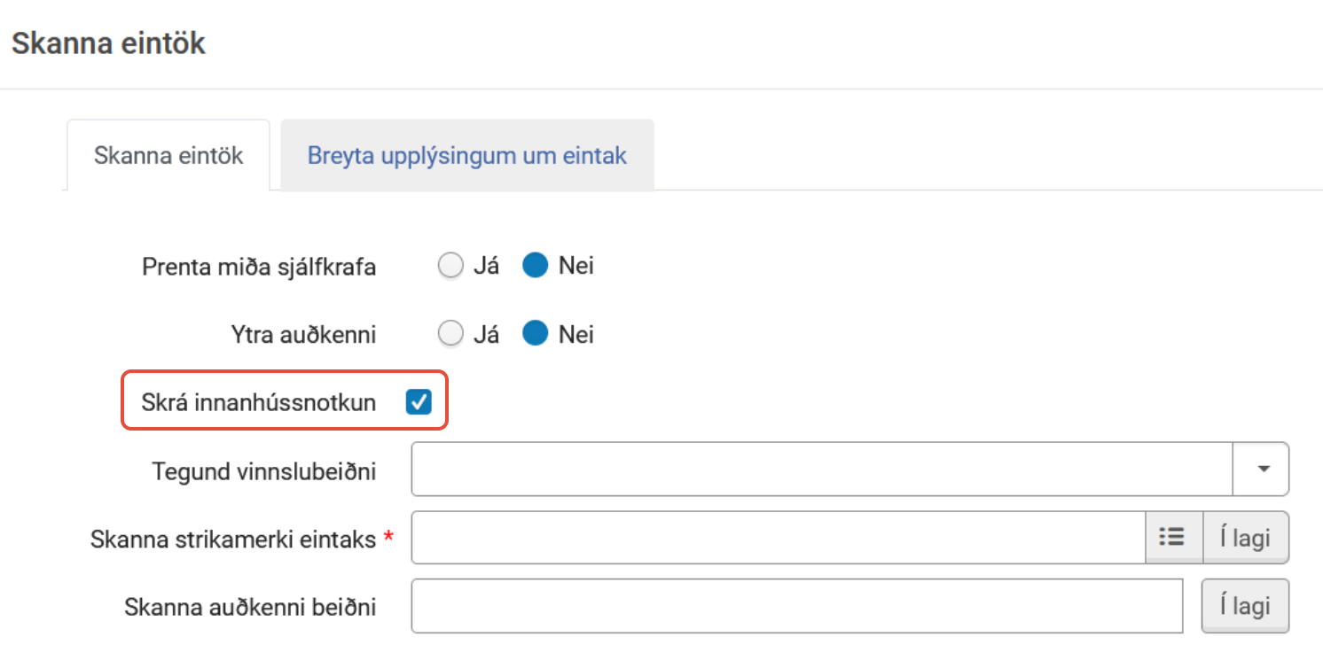Choose Já for Ytra auðkenni
Image resolution: width=1323 pixels, height=668 pixels.
451,334
